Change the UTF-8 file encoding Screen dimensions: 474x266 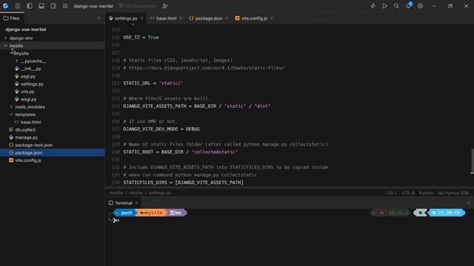(408, 193)
